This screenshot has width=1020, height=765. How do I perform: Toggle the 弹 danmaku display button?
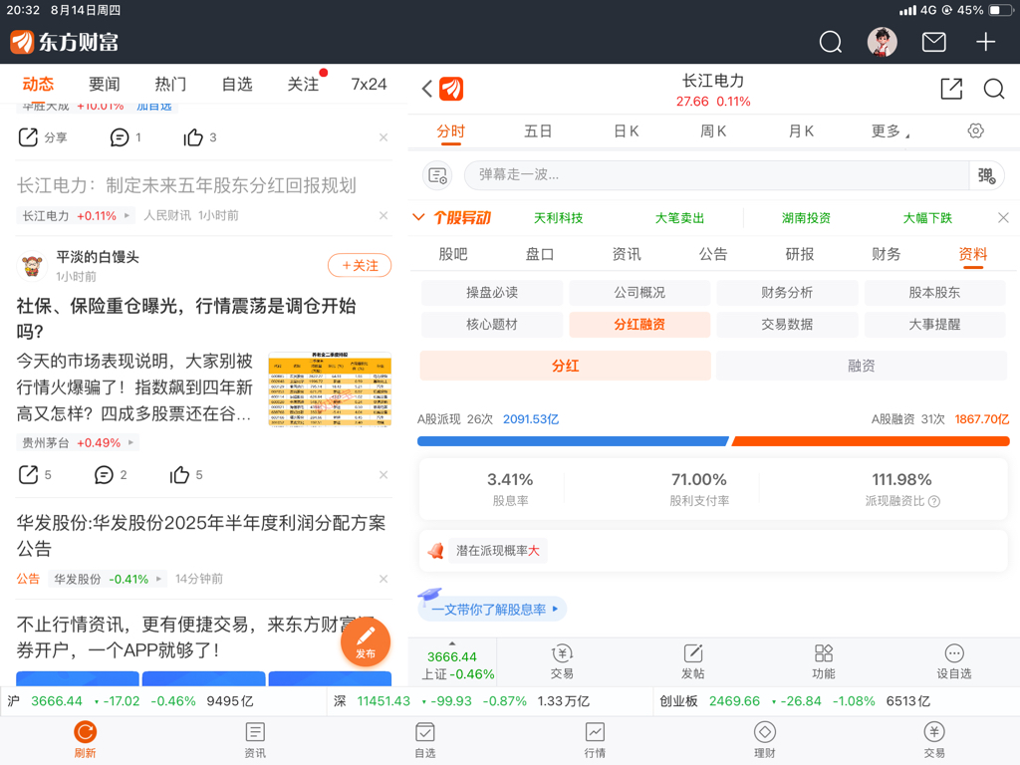(987, 175)
